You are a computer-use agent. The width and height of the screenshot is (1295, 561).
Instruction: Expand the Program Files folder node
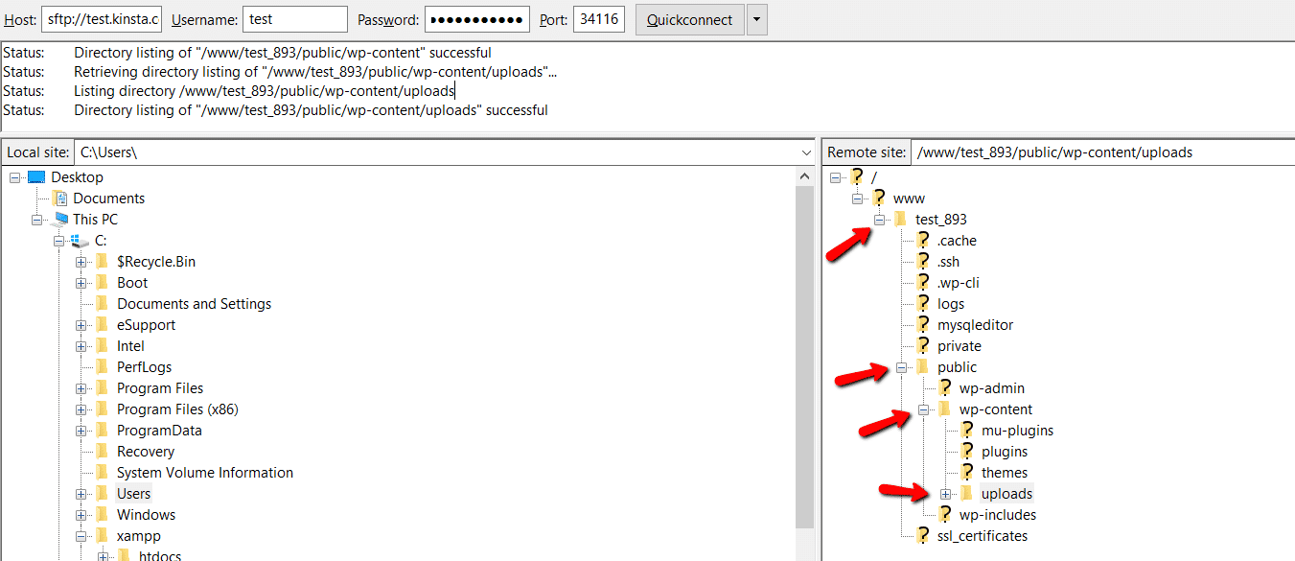tap(81, 388)
